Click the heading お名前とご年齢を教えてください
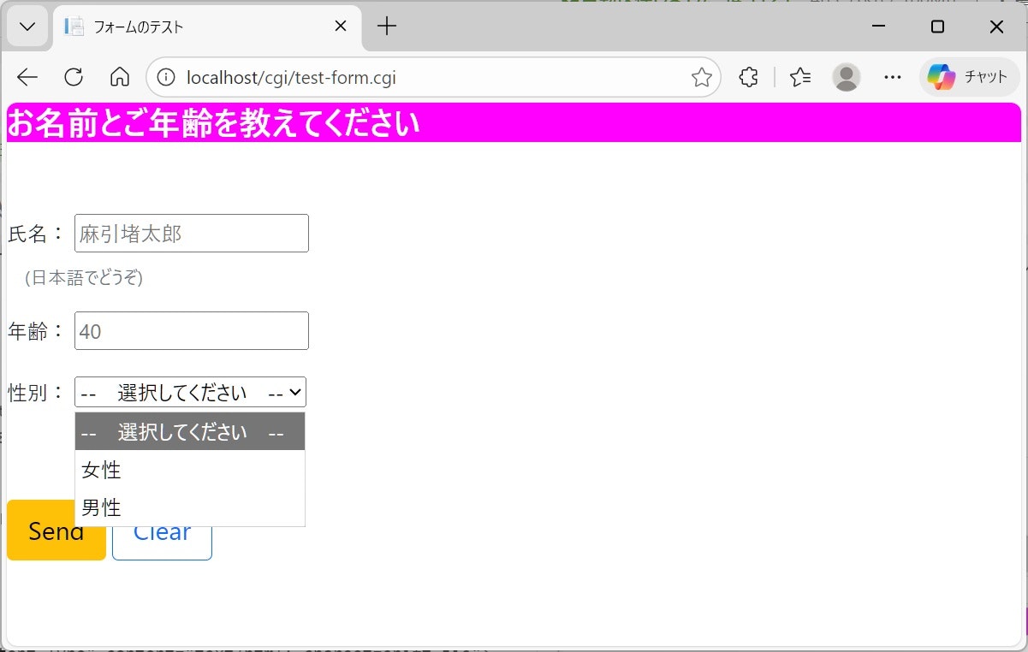Image resolution: width=1028 pixels, height=652 pixels. tap(214, 124)
